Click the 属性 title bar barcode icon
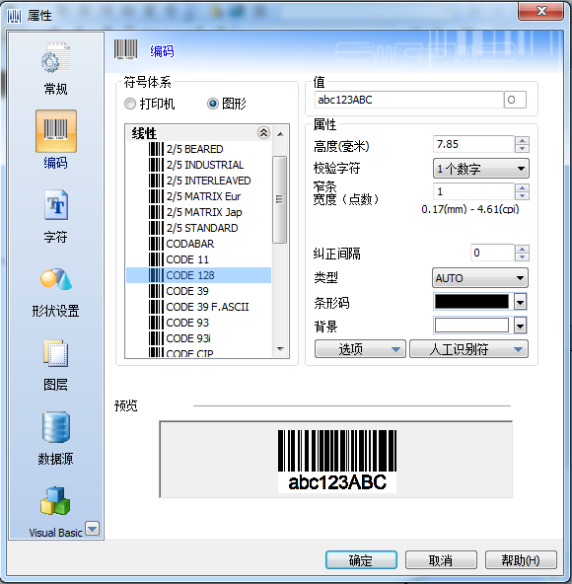 click(14, 16)
